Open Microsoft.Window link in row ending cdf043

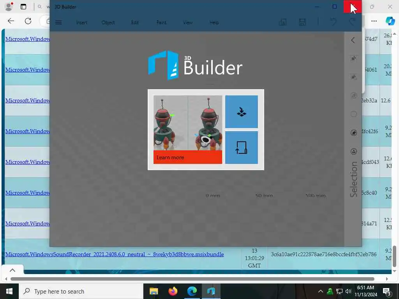(28, 162)
